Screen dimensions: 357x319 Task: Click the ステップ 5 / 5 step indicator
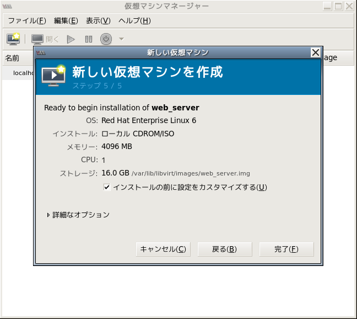tap(97, 86)
